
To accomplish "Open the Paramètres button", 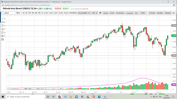I will 120,13.
